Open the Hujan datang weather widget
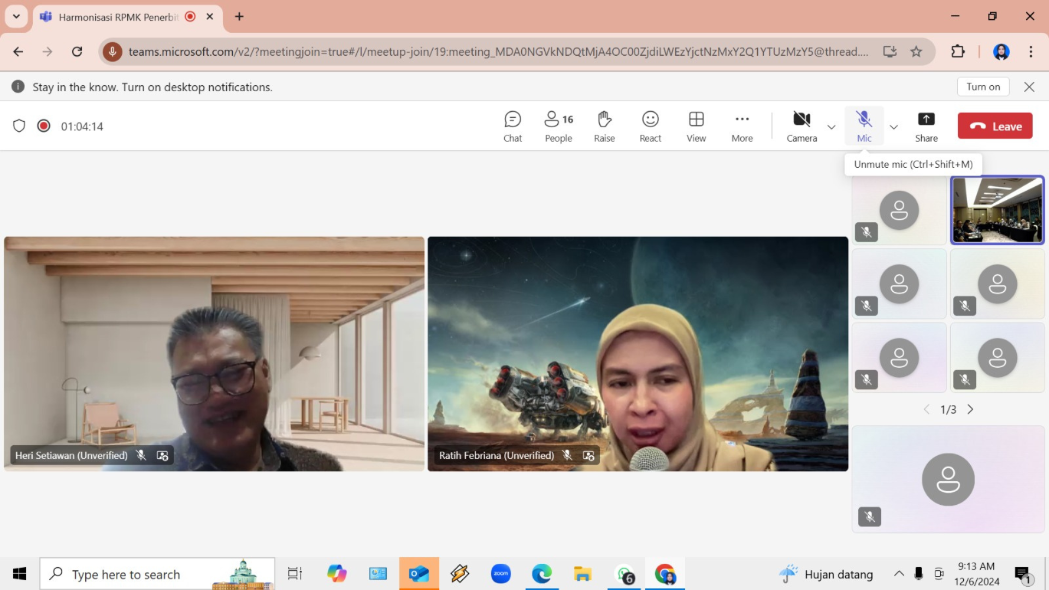1049x590 pixels. 826,574
